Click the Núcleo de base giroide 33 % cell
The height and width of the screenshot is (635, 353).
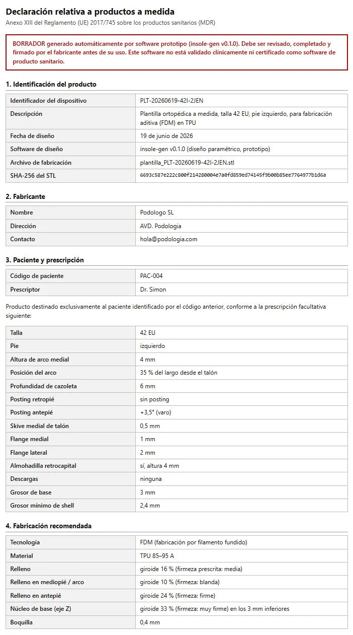tap(241, 609)
